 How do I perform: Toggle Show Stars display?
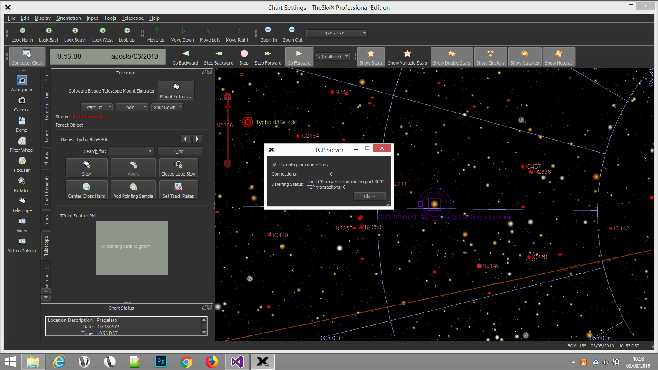coord(371,57)
